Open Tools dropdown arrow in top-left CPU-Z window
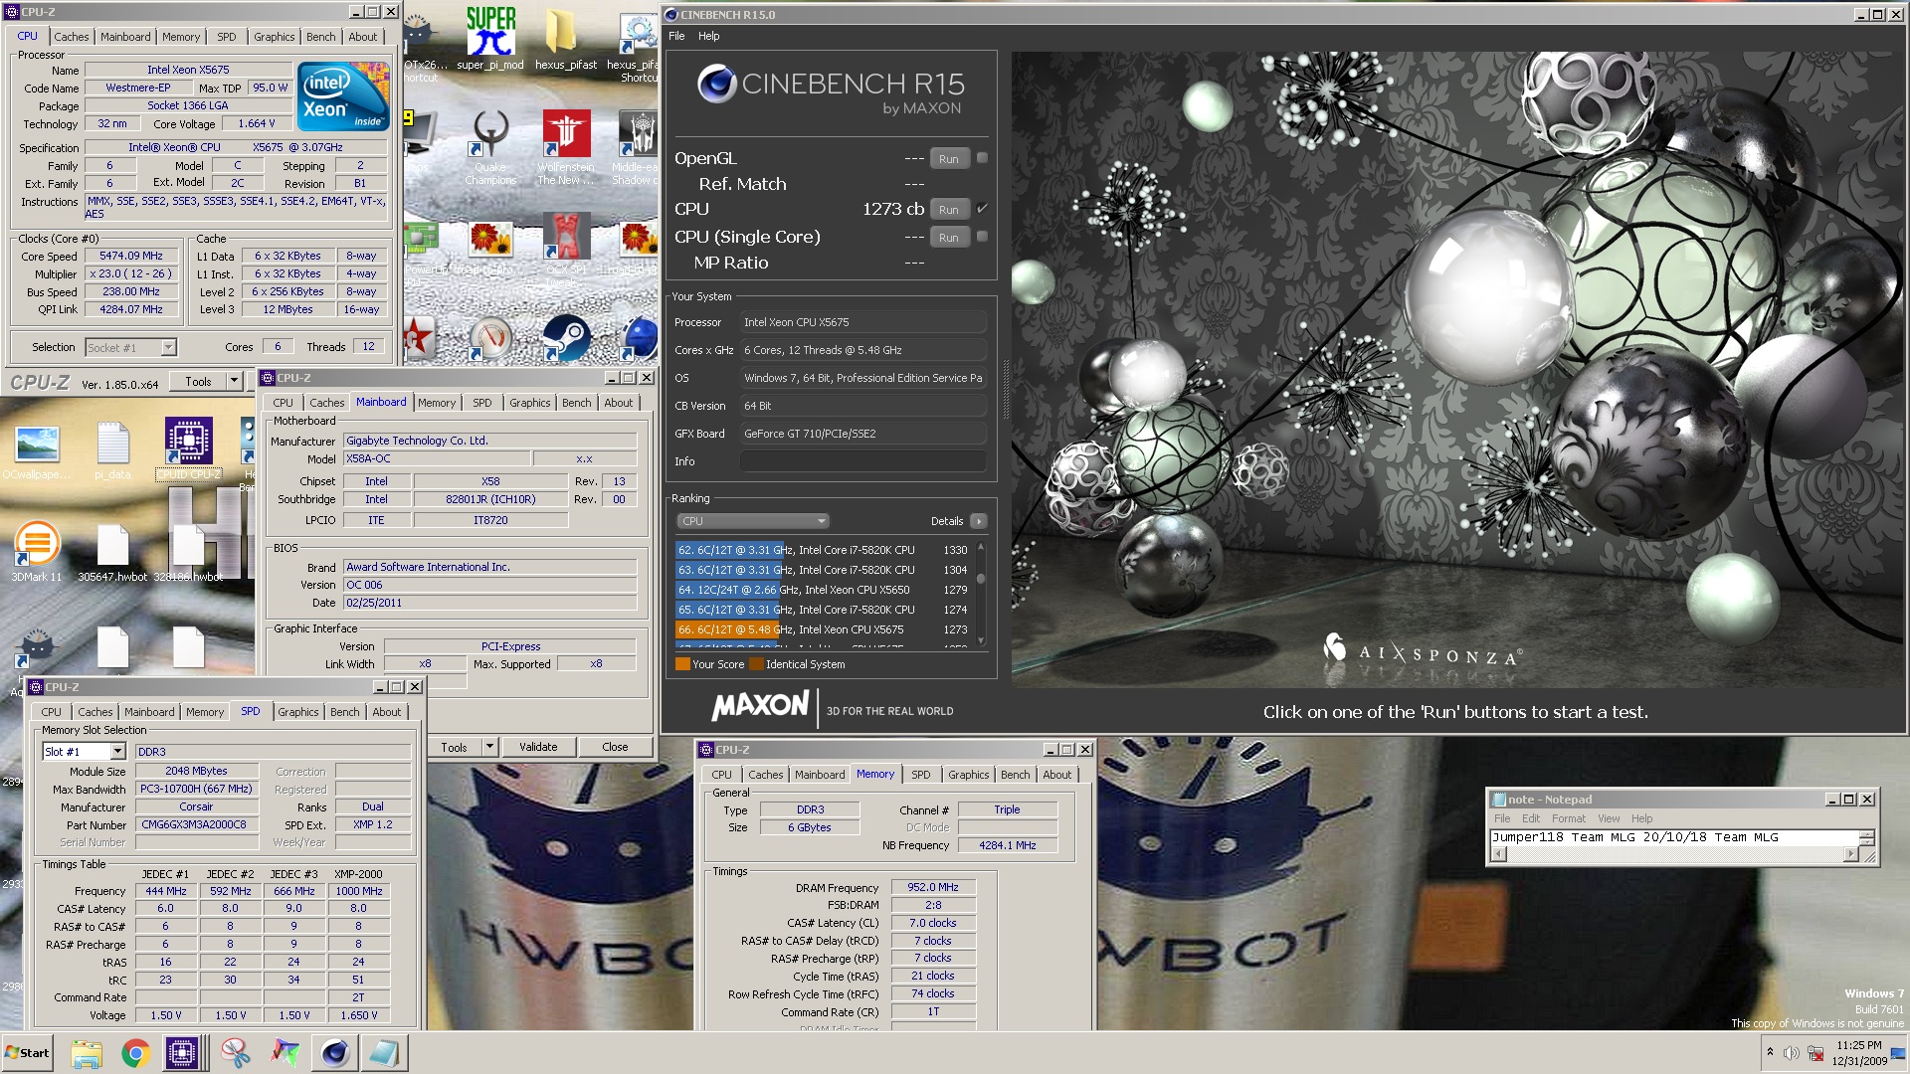Screen dimensions: 1910x1074 click(x=234, y=382)
